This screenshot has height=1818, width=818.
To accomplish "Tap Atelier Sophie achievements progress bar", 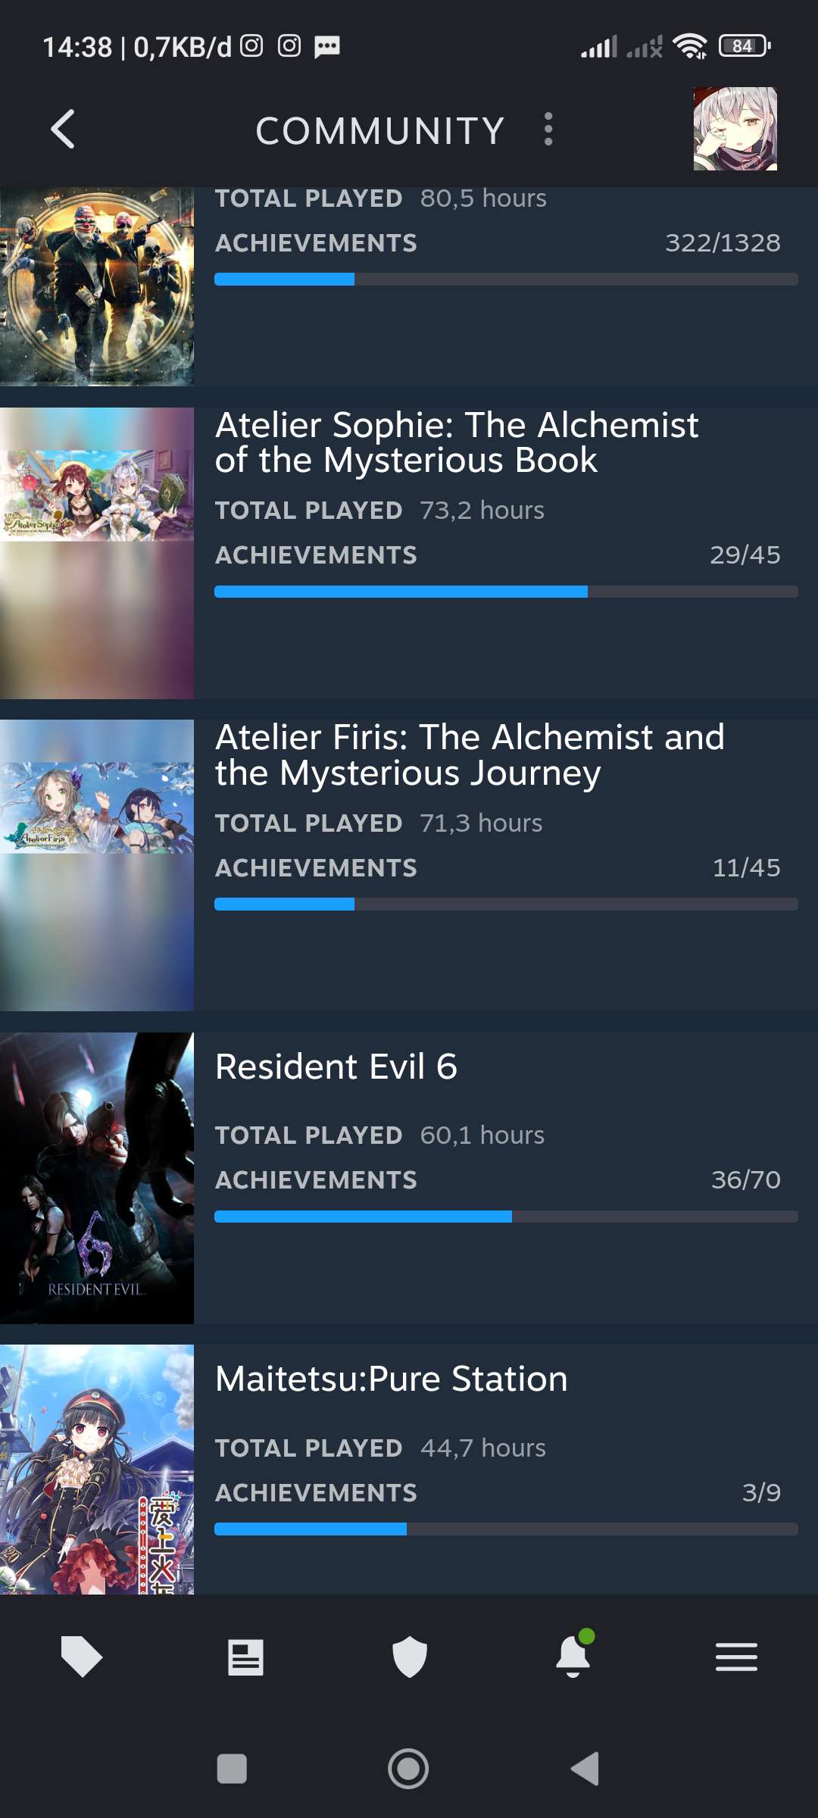I will (x=506, y=592).
